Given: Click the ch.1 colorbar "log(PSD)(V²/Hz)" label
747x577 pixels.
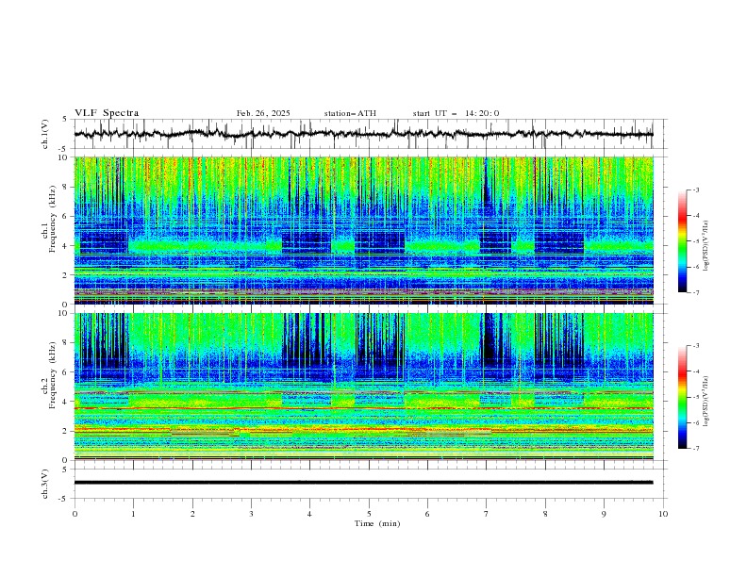Looking at the screenshot, I should pos(705,246).
